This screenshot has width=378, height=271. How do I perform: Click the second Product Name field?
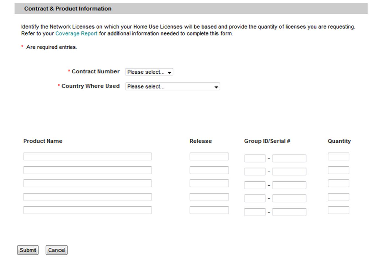[x=87, y=170]
